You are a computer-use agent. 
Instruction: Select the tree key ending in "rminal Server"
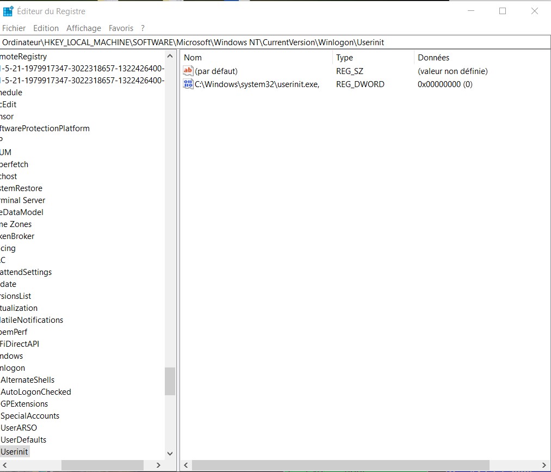pos(23,200)
